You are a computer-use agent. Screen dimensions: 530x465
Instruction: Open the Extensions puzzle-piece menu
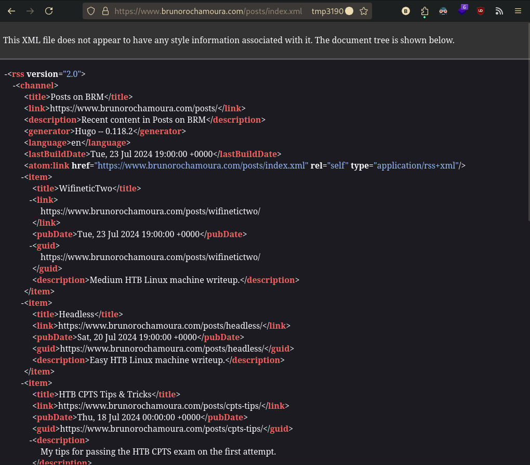point(425,11)
